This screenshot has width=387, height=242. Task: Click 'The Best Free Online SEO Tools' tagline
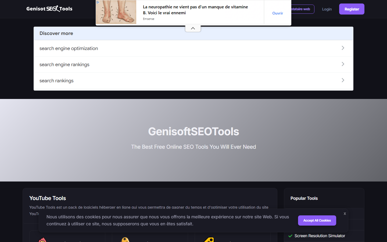pyautogui.click(x=193, y=147)
